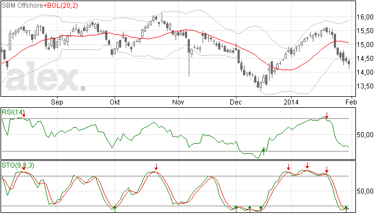
Task: Click the '14,00' price axis label
Action: point(365,72)
